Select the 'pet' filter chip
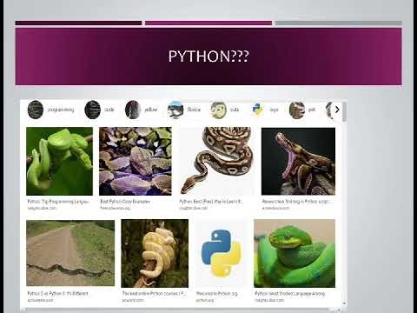Screen dimensions: 417x313 coord(302,110)
